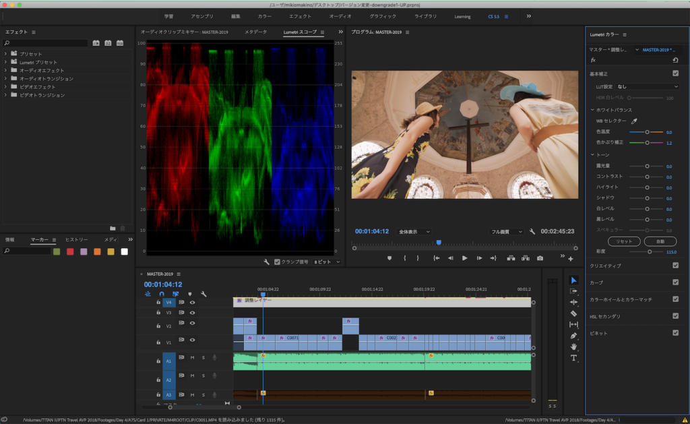Click the WB selector eyedropper

click(x=633, y=121)
